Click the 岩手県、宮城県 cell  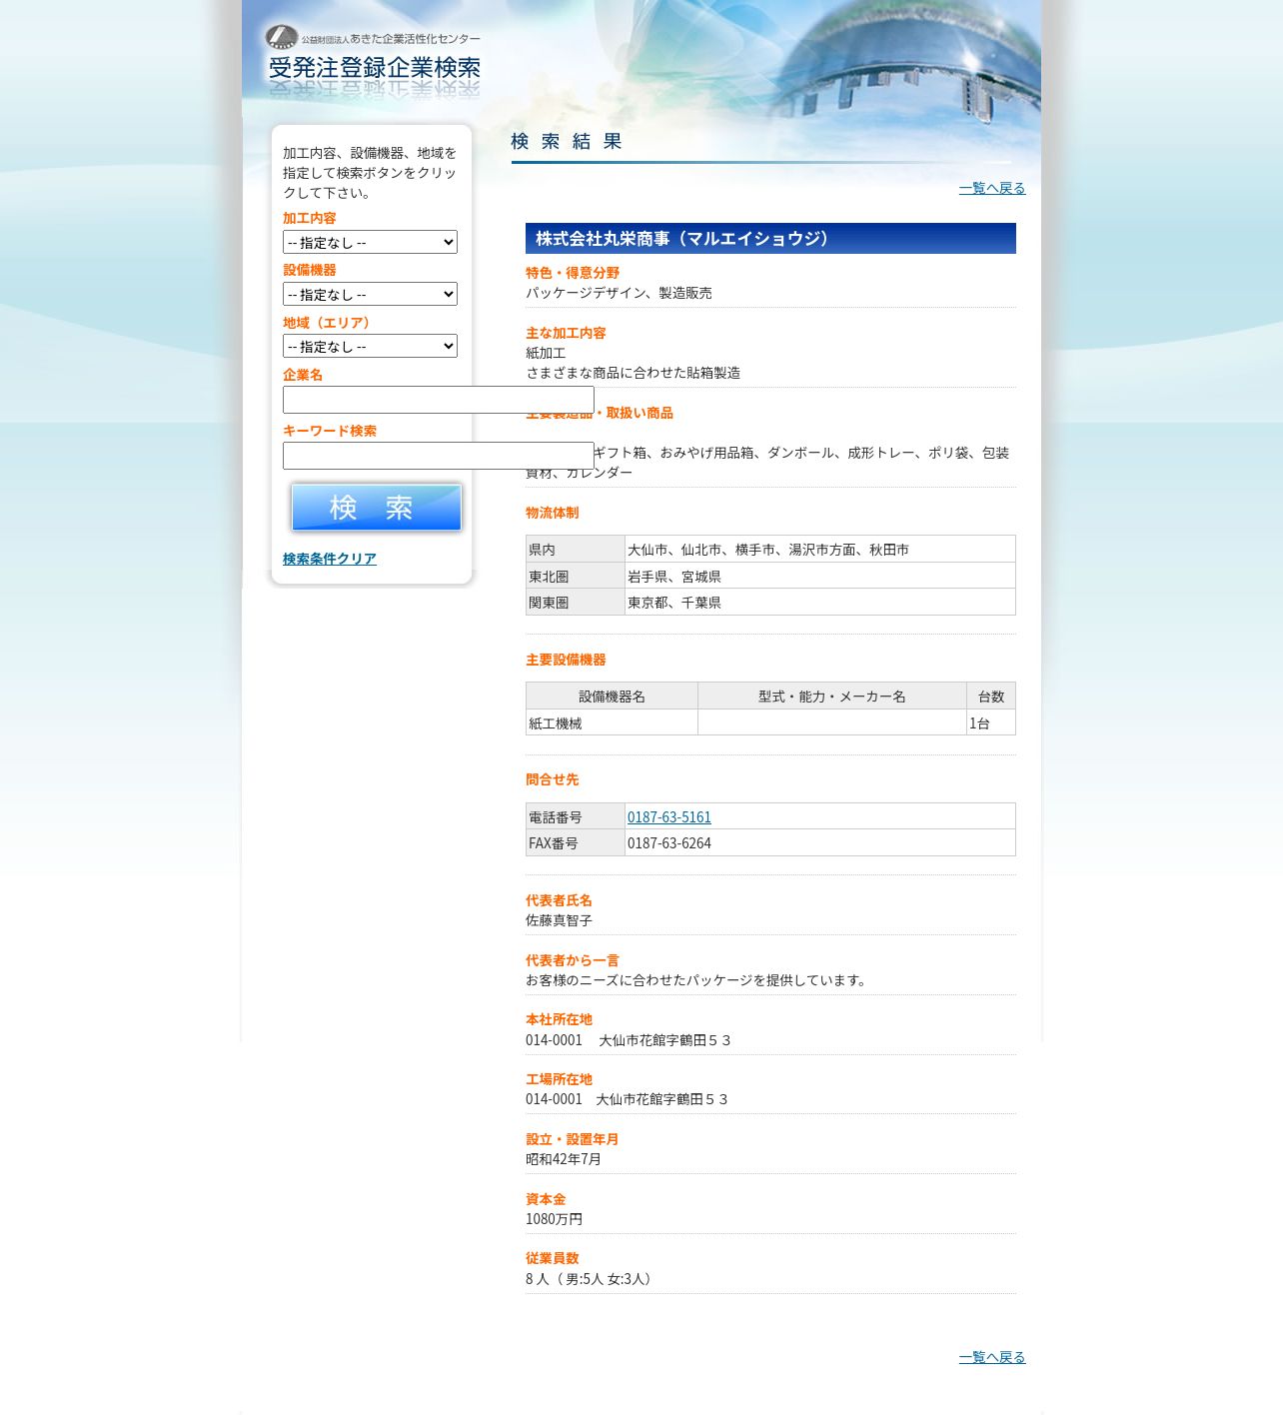click(x=820, y=577)
